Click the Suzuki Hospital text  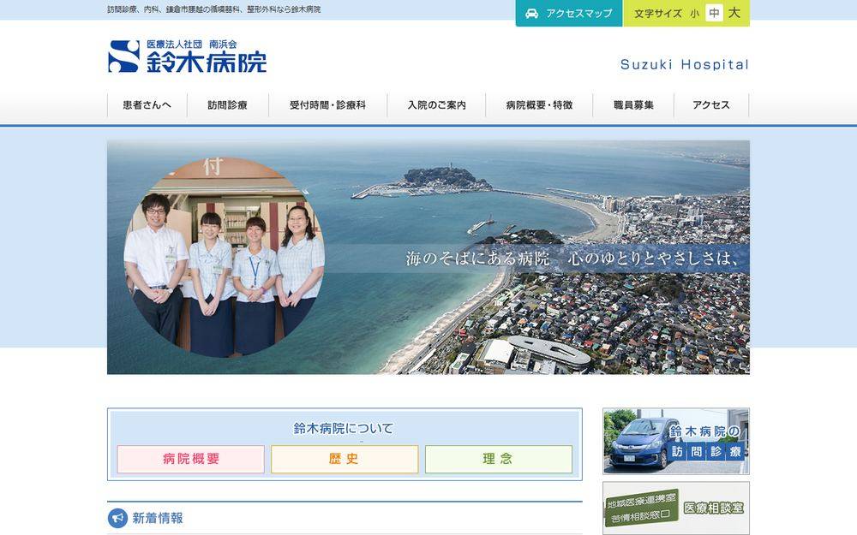click(x=684, y=64)
